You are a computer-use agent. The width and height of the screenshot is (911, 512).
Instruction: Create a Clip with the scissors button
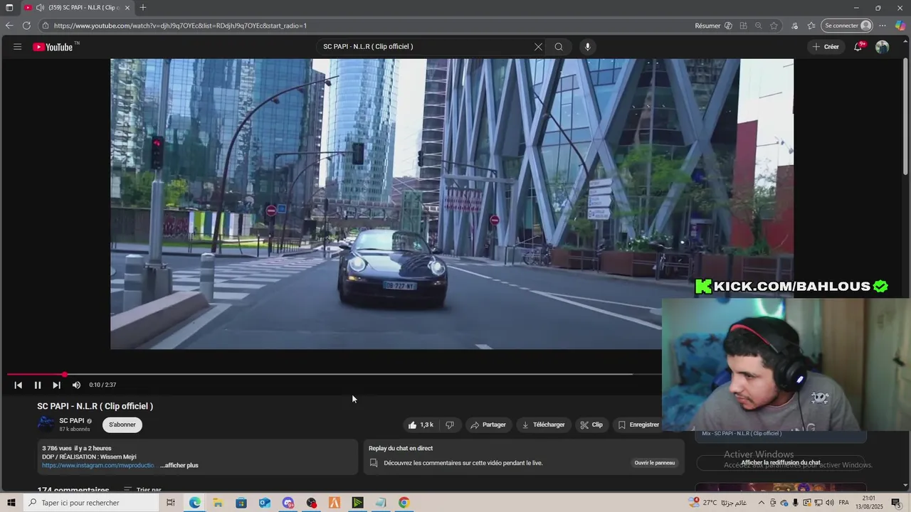click(x=591, y=425)
